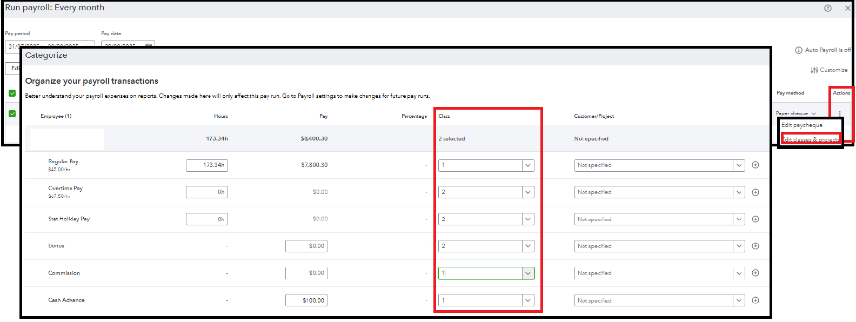Open the Pay period dropdown

point(50,45)
